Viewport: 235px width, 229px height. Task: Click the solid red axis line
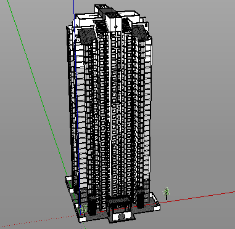tap(197, 197)
